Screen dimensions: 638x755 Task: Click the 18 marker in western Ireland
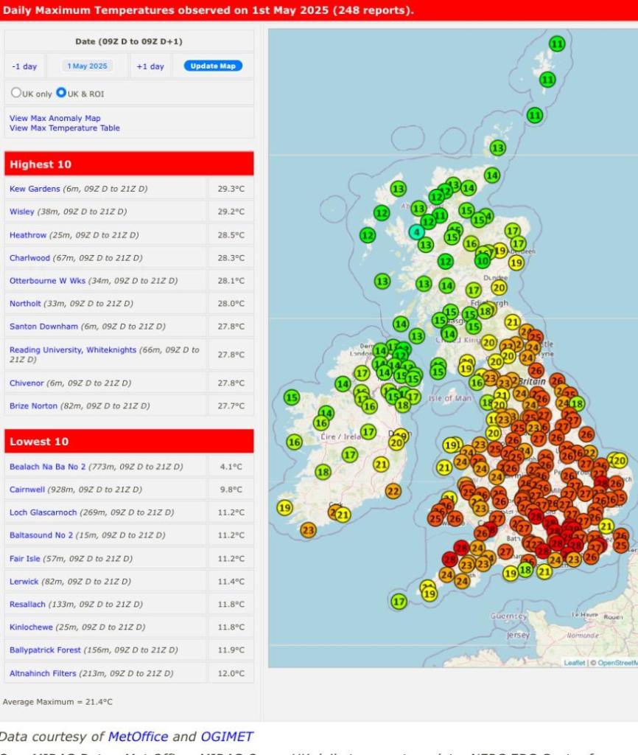tap(323, 472)
